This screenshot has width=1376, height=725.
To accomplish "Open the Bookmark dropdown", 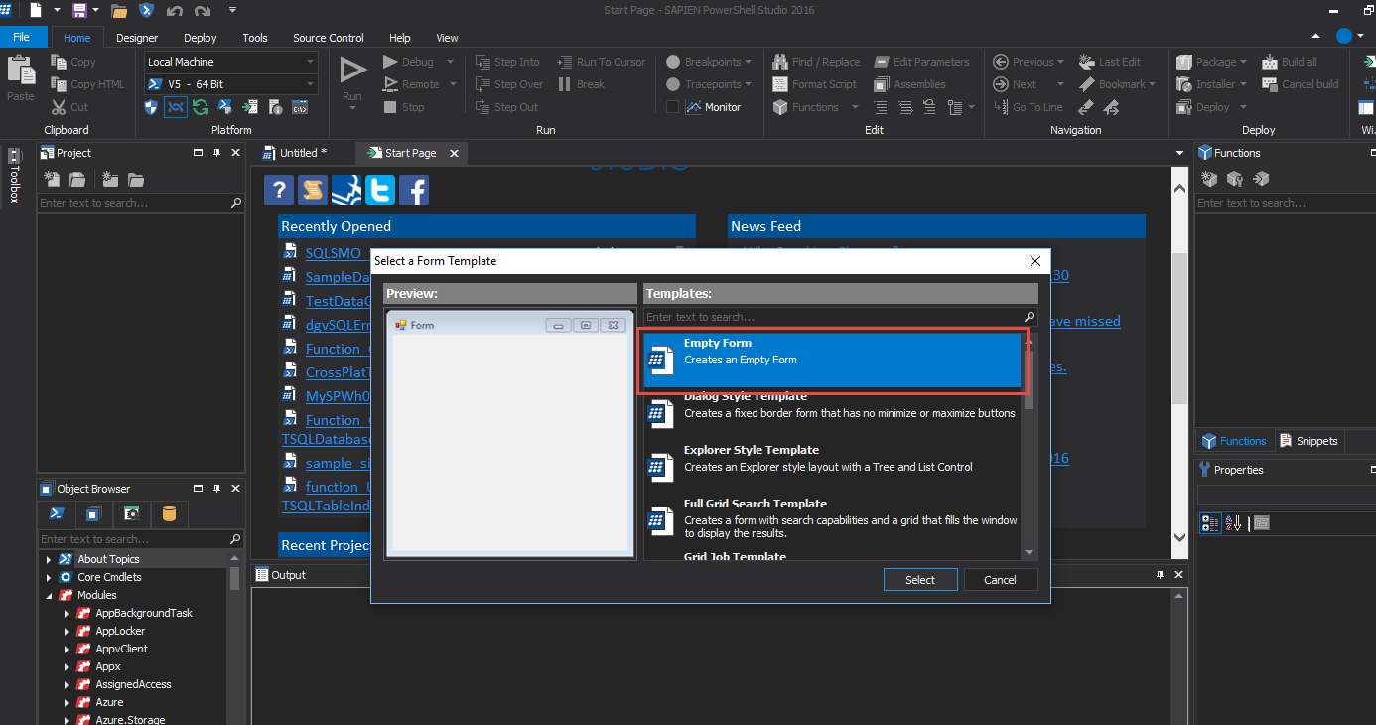I will pyautogui.click(x=1117, y=84).
